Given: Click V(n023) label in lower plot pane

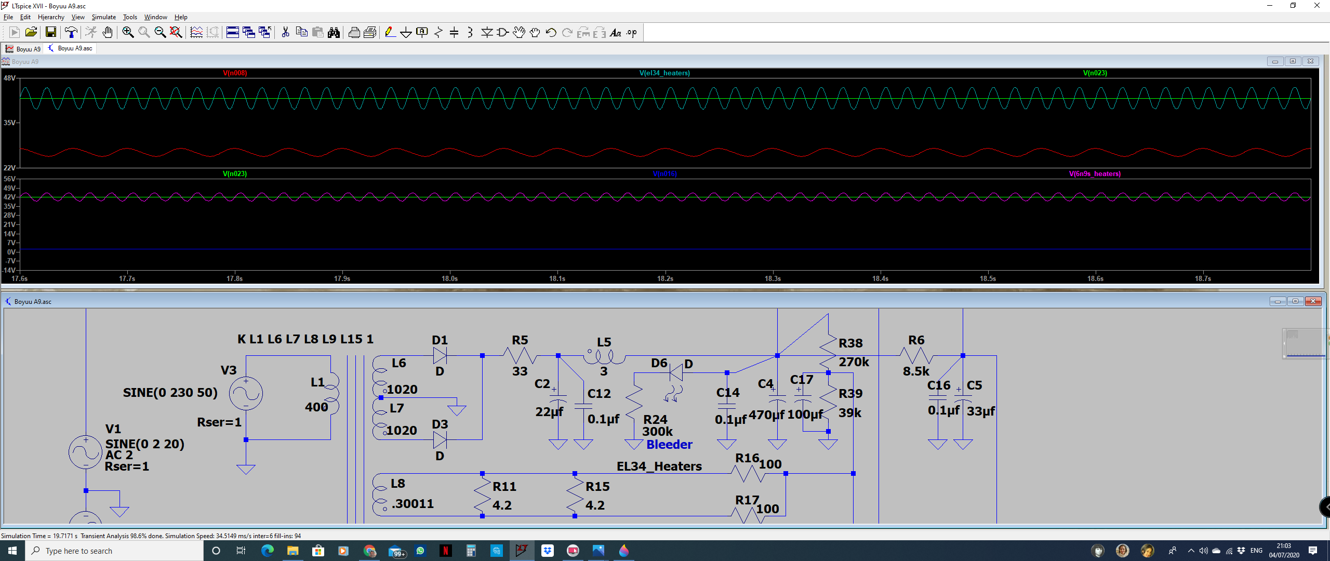Looking at the screenshot, I should [x=235, y=174].
